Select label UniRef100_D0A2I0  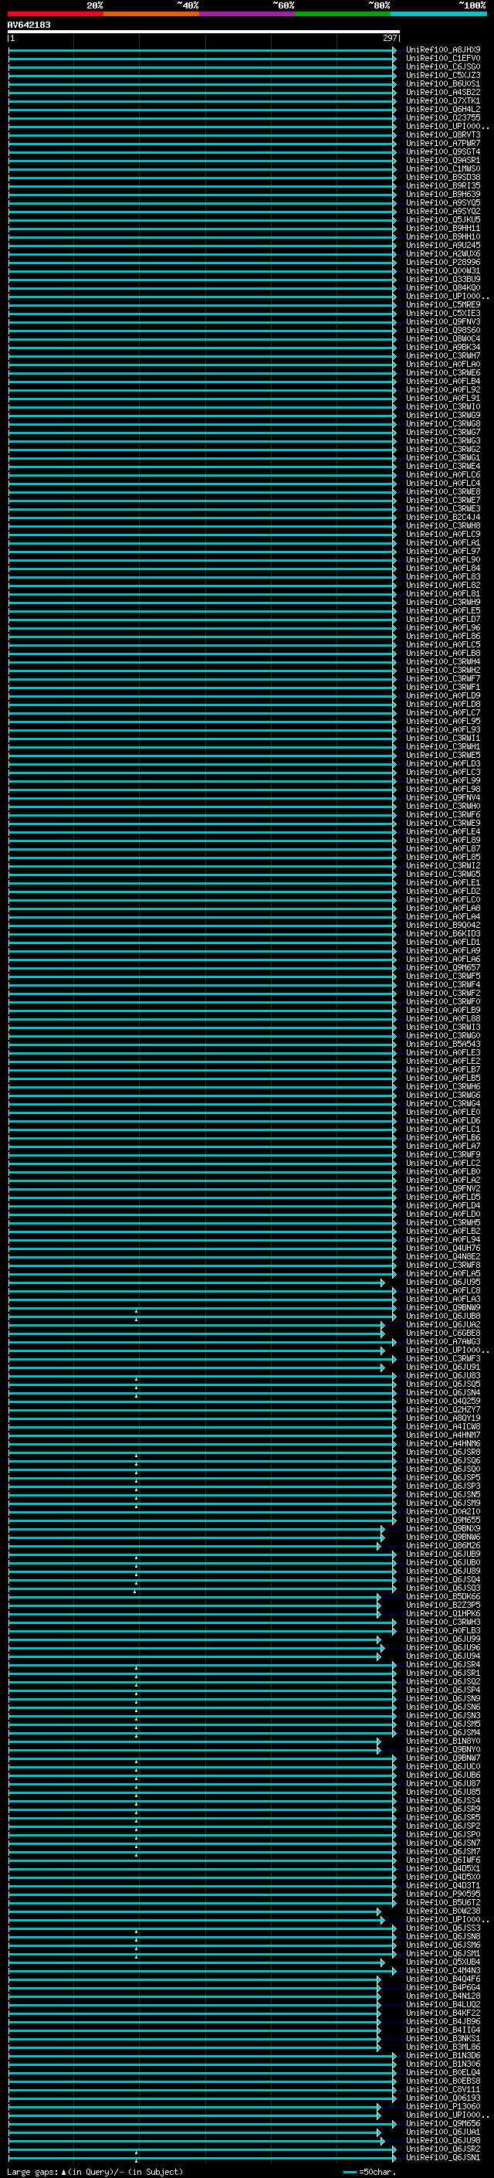pyautogui.click(x=443, y=1512)
